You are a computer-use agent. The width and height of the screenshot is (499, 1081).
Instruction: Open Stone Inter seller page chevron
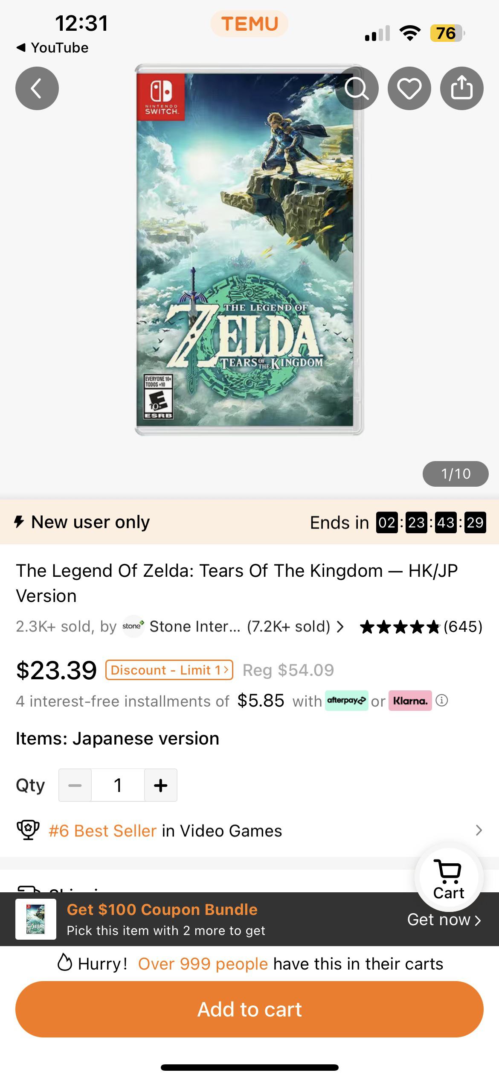click(340, 627)
